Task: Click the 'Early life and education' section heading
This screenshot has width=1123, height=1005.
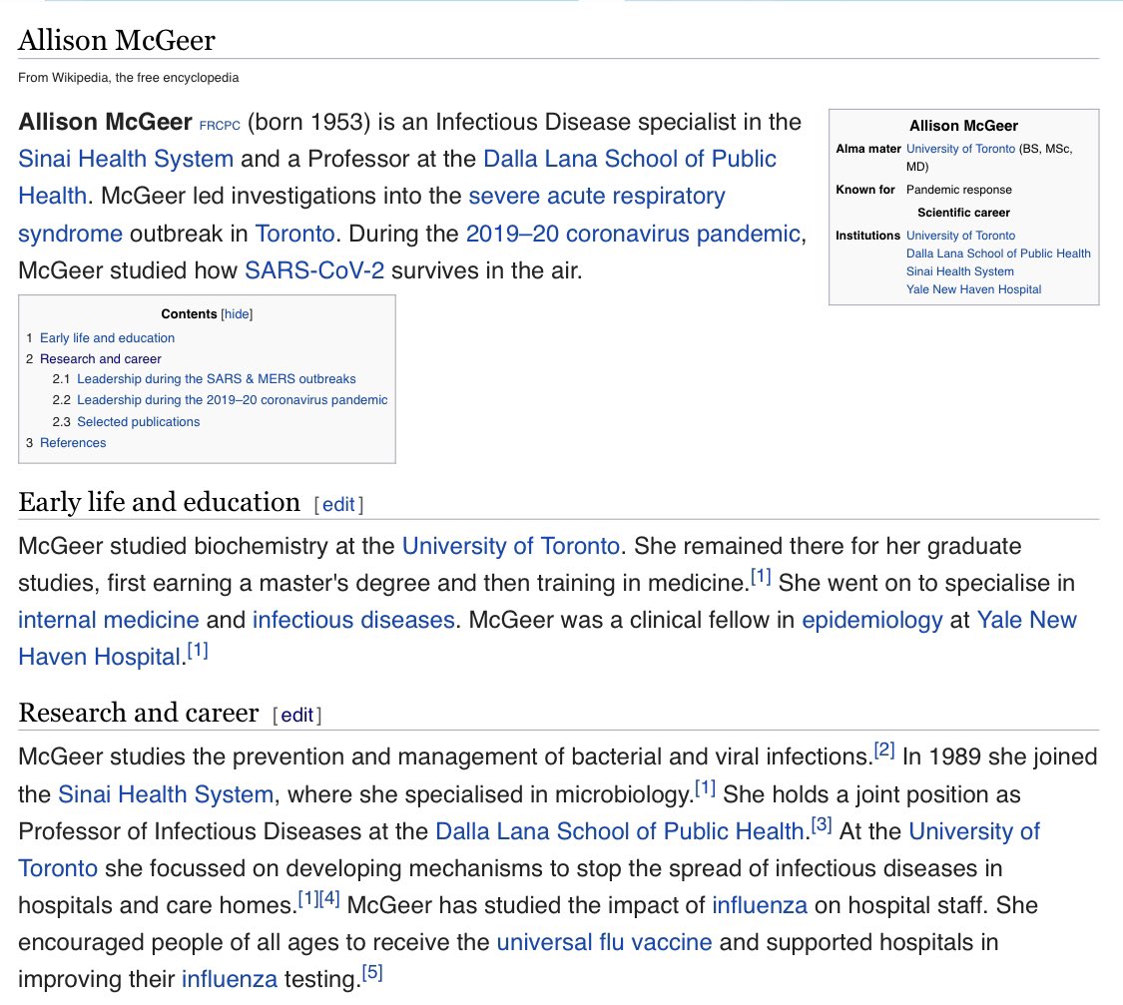Action: tap(159, 502)
